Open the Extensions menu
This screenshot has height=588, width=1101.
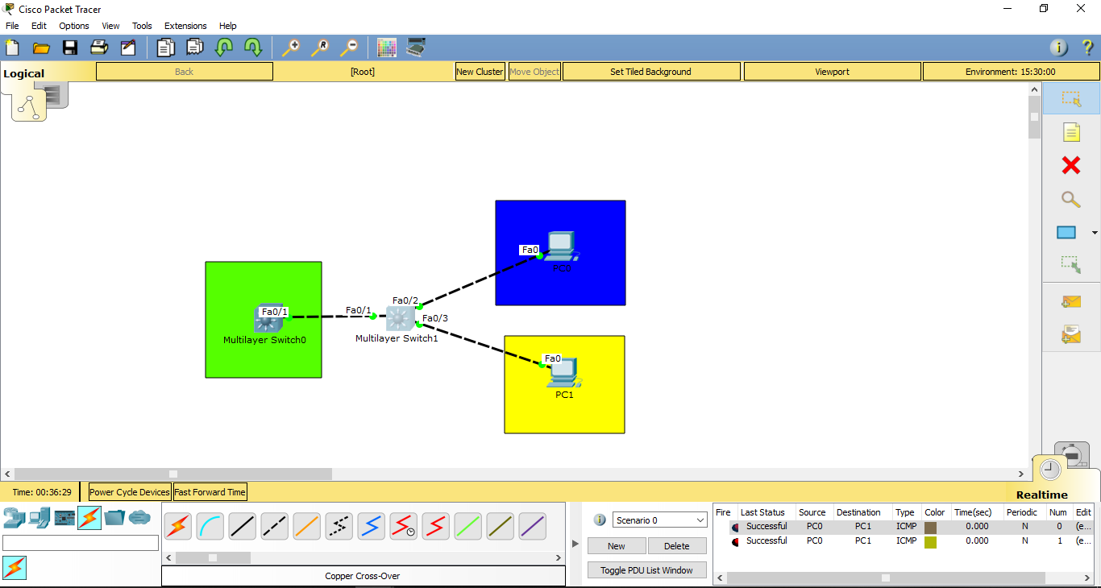coord(185,26)
